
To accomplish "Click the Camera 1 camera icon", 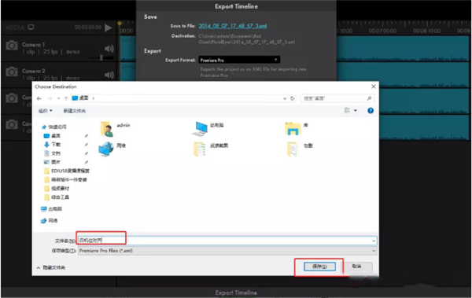I will (x=12, y=46).
